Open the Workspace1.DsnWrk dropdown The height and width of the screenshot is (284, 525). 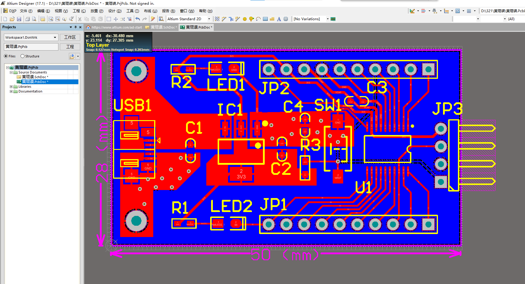(55, 37)
